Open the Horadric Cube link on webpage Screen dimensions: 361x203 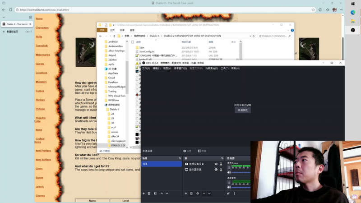[x=40, y=120]
